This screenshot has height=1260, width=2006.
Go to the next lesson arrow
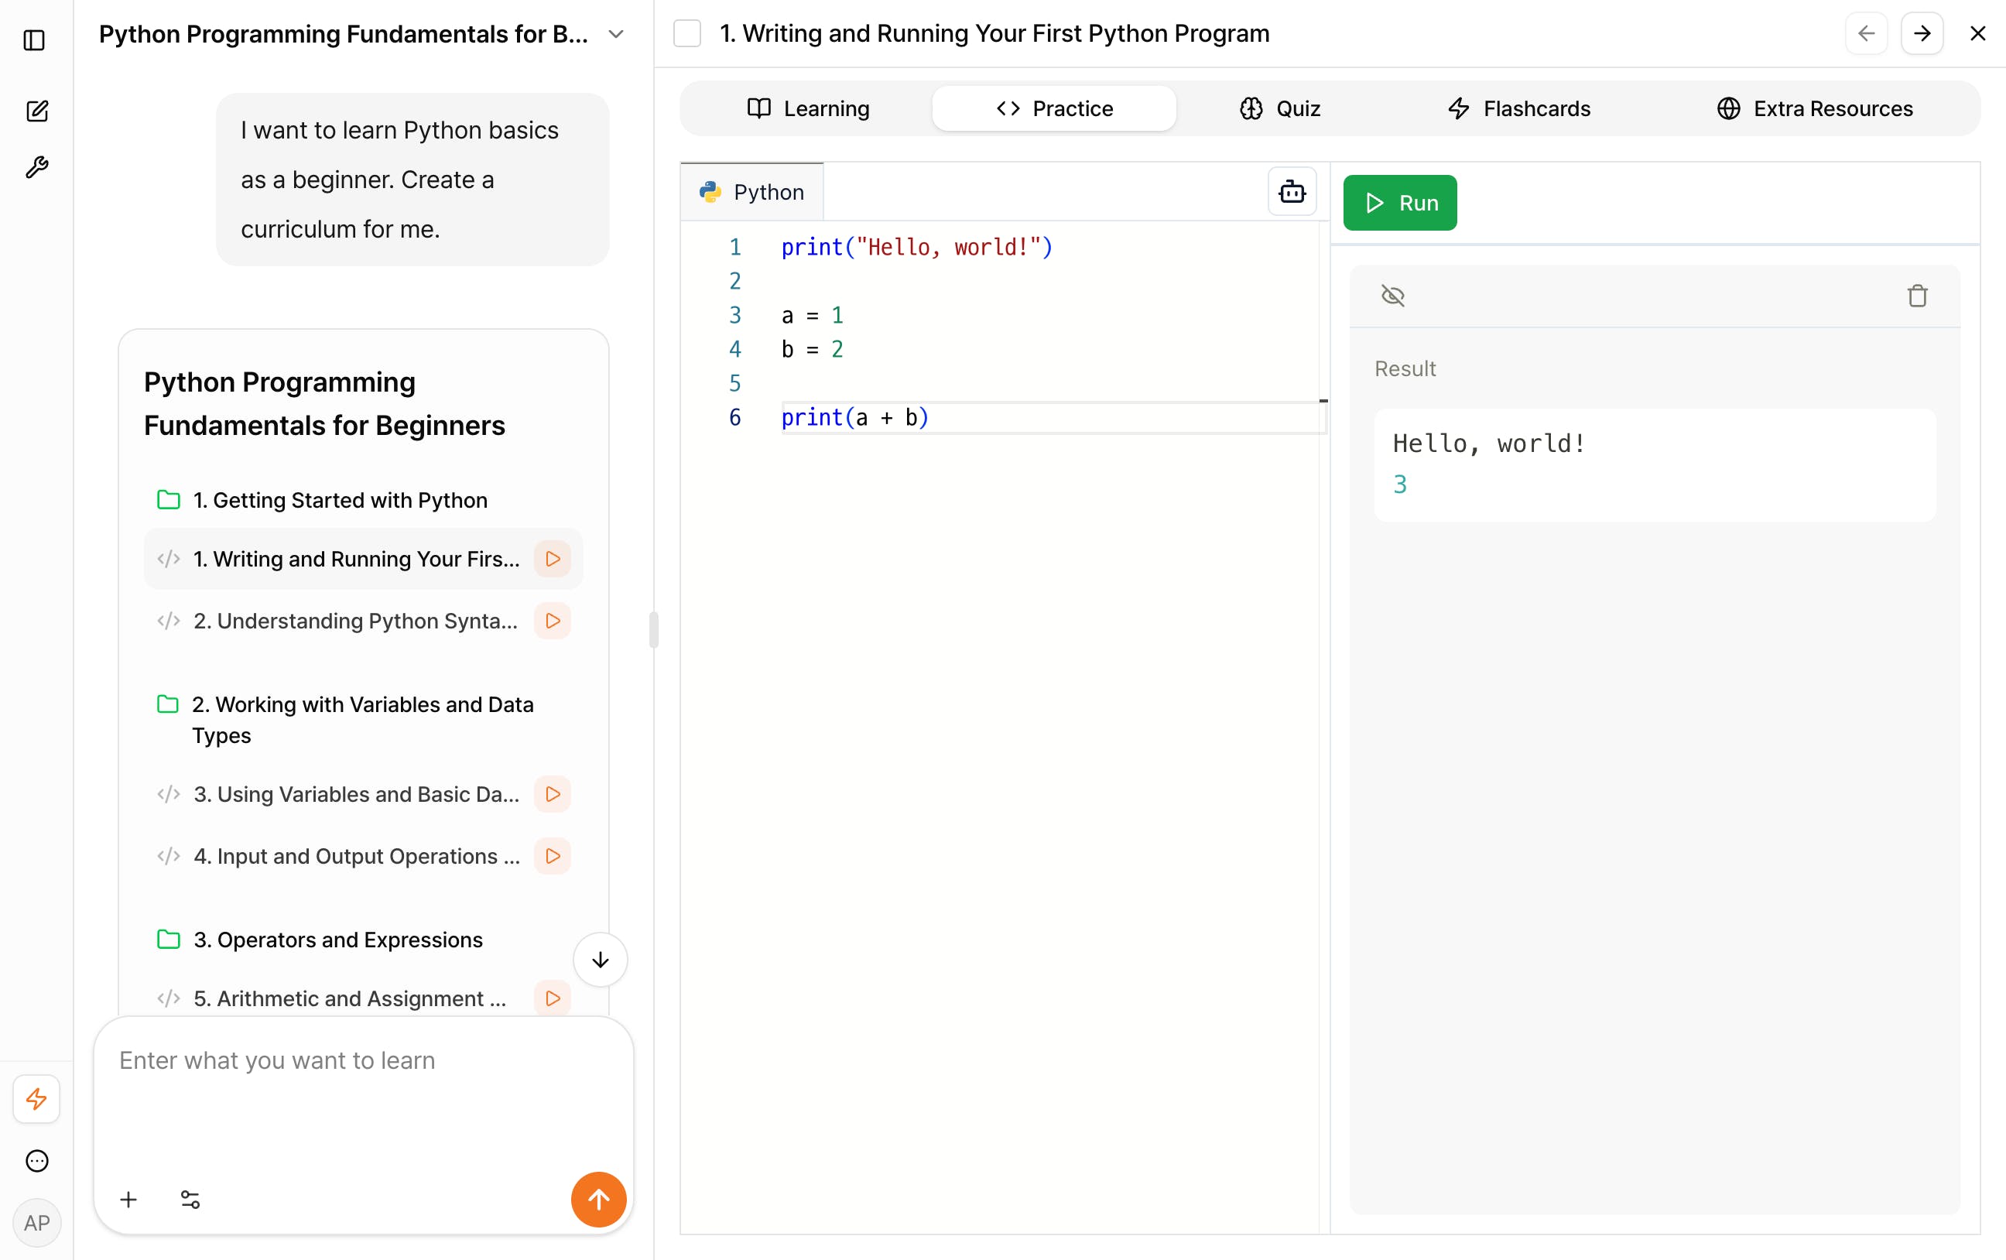pyautogui.click(x=1922, y=34)
